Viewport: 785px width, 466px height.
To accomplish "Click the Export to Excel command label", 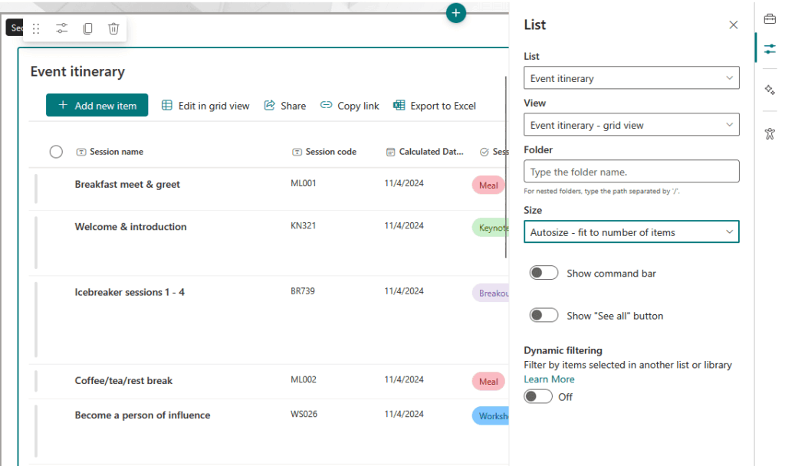I will 443,106.
